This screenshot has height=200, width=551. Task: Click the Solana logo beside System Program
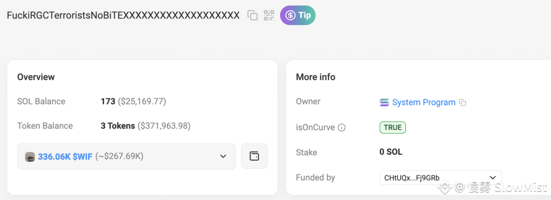[385, 103]
